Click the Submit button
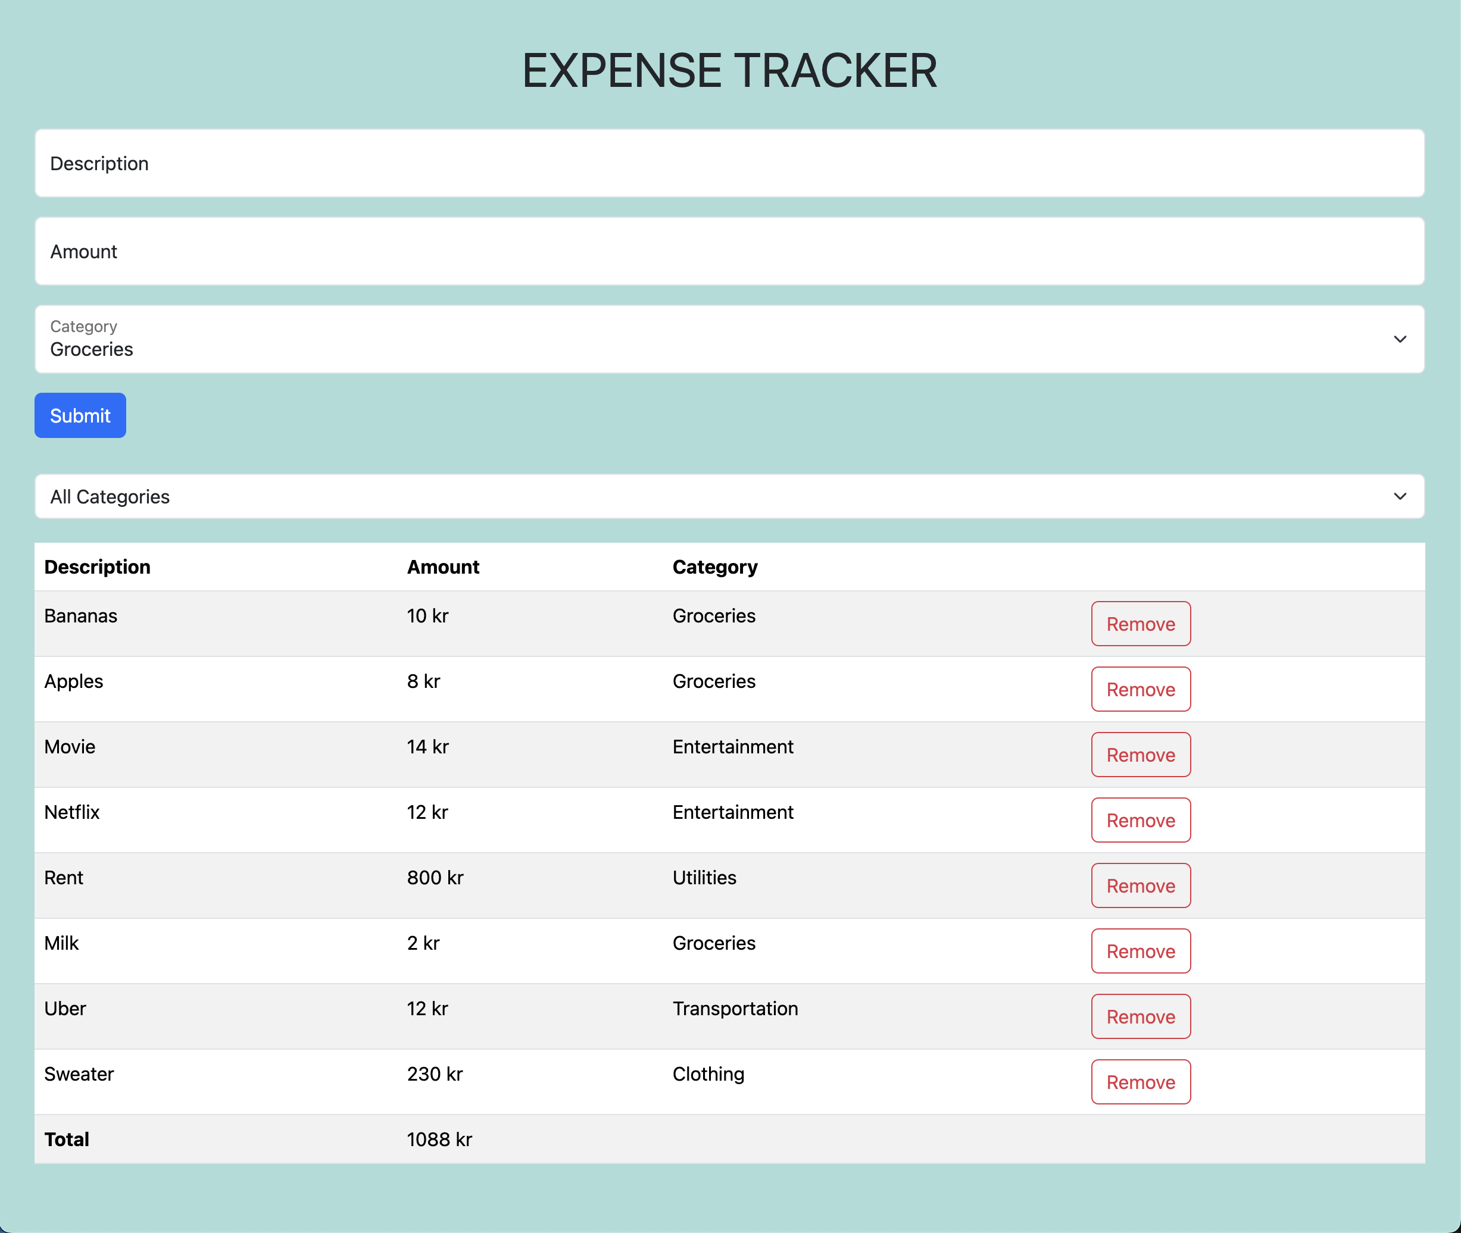This screenshot has width=1461, height=1233. tap(80, 415)
